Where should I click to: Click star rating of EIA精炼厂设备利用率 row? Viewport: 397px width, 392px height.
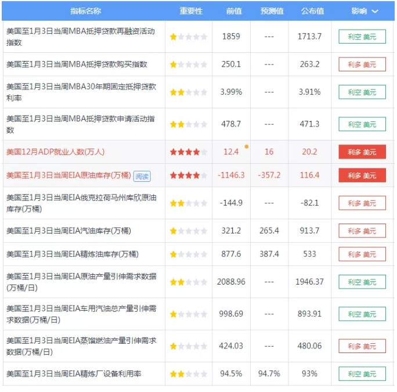(189, 374)
